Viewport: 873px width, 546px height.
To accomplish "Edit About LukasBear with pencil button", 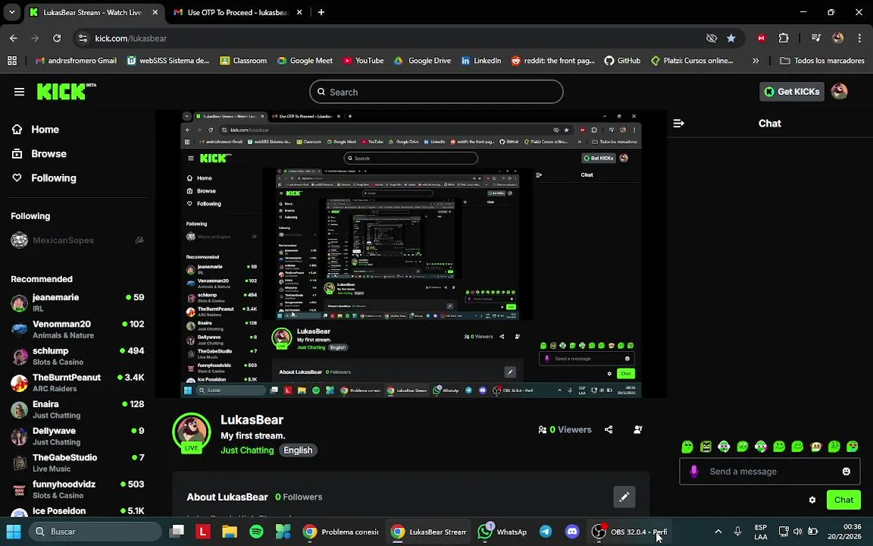I will (x=624, y=497).
